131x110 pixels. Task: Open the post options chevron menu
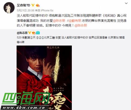(x=126, y=3)
